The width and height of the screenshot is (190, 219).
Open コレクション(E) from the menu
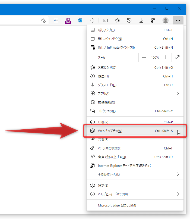click(x=135, y=111)
